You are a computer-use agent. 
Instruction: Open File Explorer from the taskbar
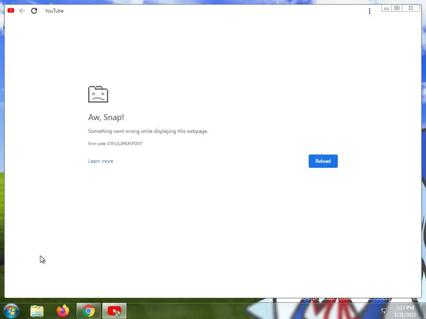[x=37, y=311]
